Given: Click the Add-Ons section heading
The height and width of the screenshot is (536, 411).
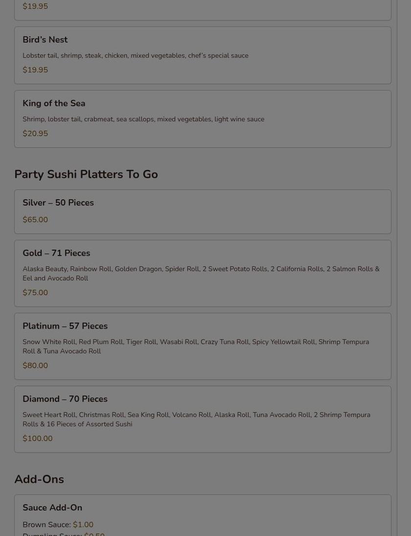Looking at the screenshot, I should 39,479.
